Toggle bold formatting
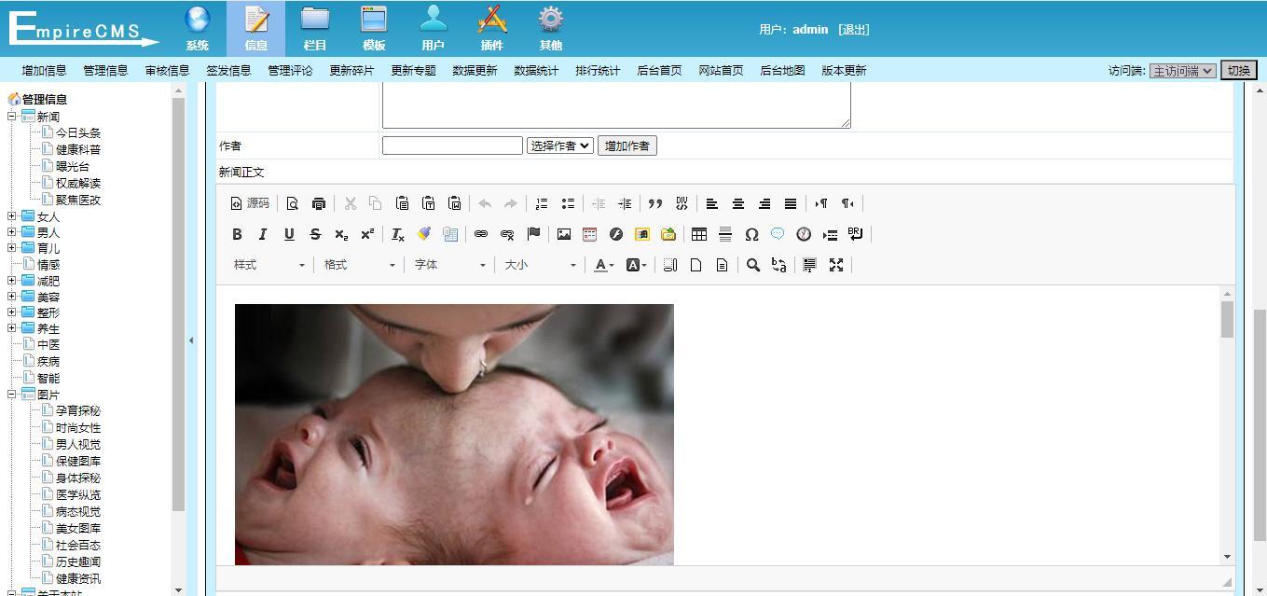 click(237, 234)
